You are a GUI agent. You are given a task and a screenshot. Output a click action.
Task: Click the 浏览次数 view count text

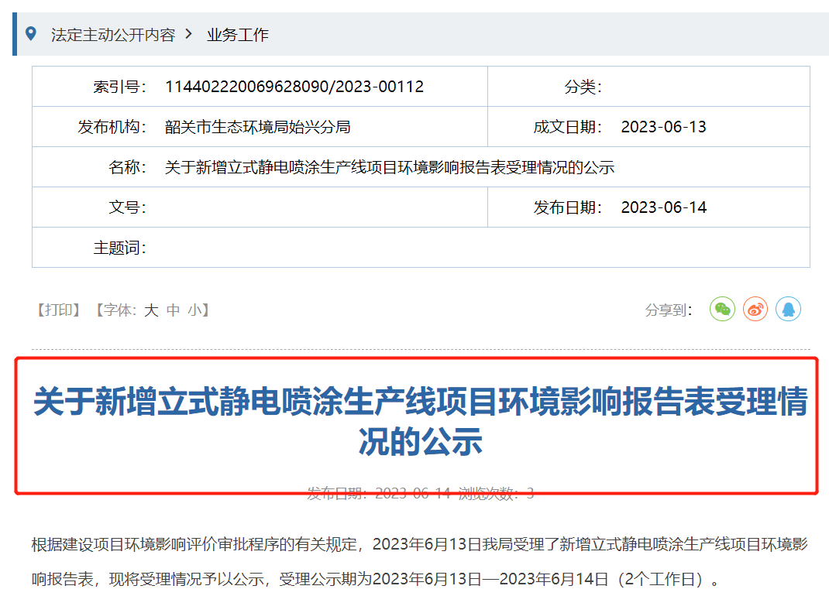click(x=496, y=494)
